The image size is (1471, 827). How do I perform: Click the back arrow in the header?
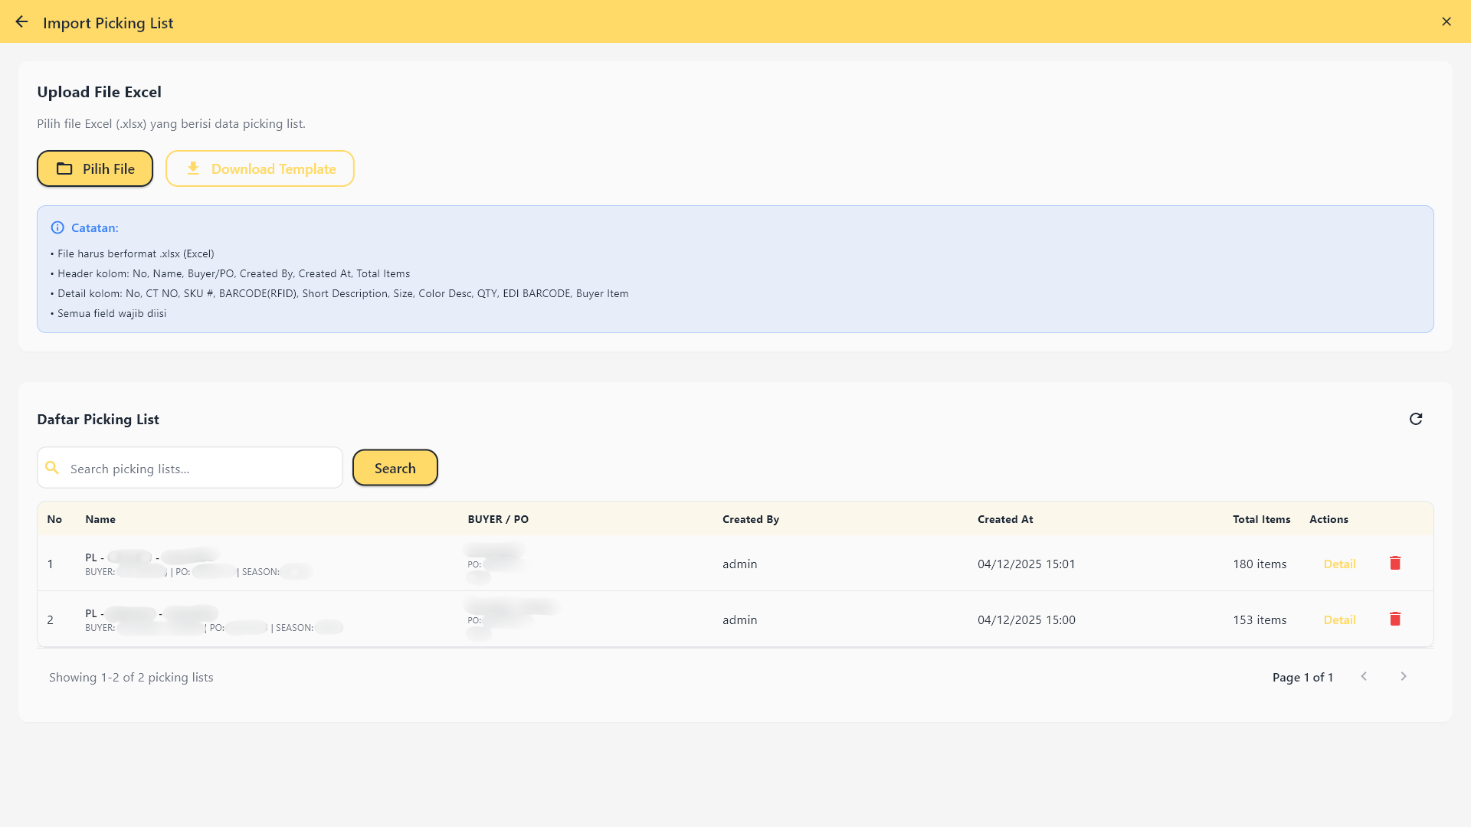[21, 21]
